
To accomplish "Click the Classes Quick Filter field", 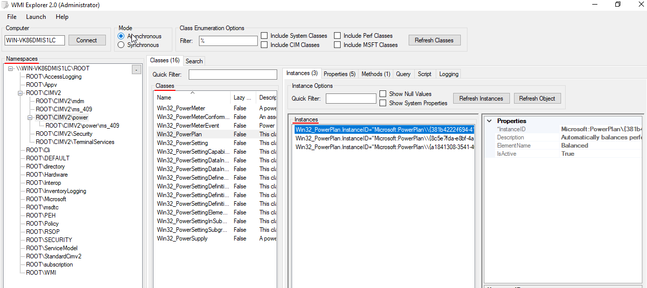I will click(x=233, y=75).
